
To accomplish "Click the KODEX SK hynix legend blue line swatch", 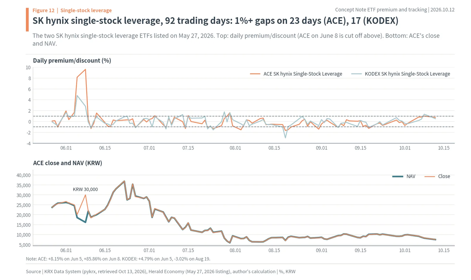I will coord(356,74).
